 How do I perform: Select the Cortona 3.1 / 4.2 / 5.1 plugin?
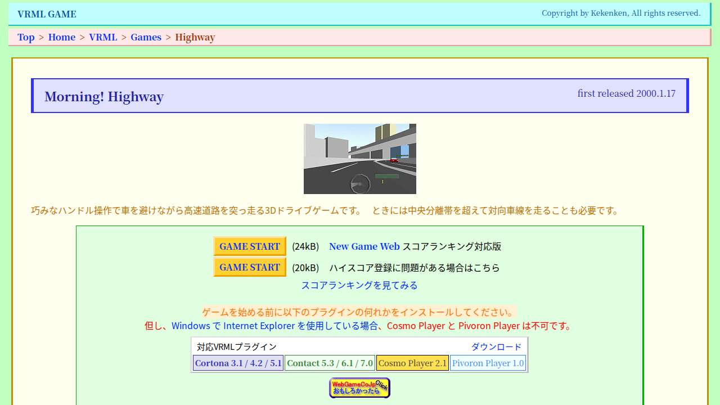click(238, 363)
